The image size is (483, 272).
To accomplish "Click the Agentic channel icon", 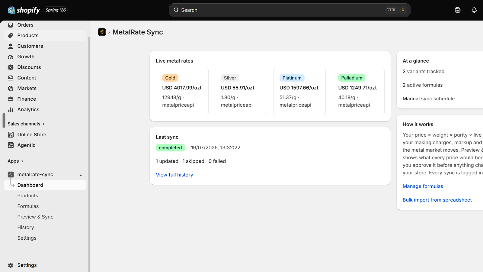I will (x=11, y=145).
